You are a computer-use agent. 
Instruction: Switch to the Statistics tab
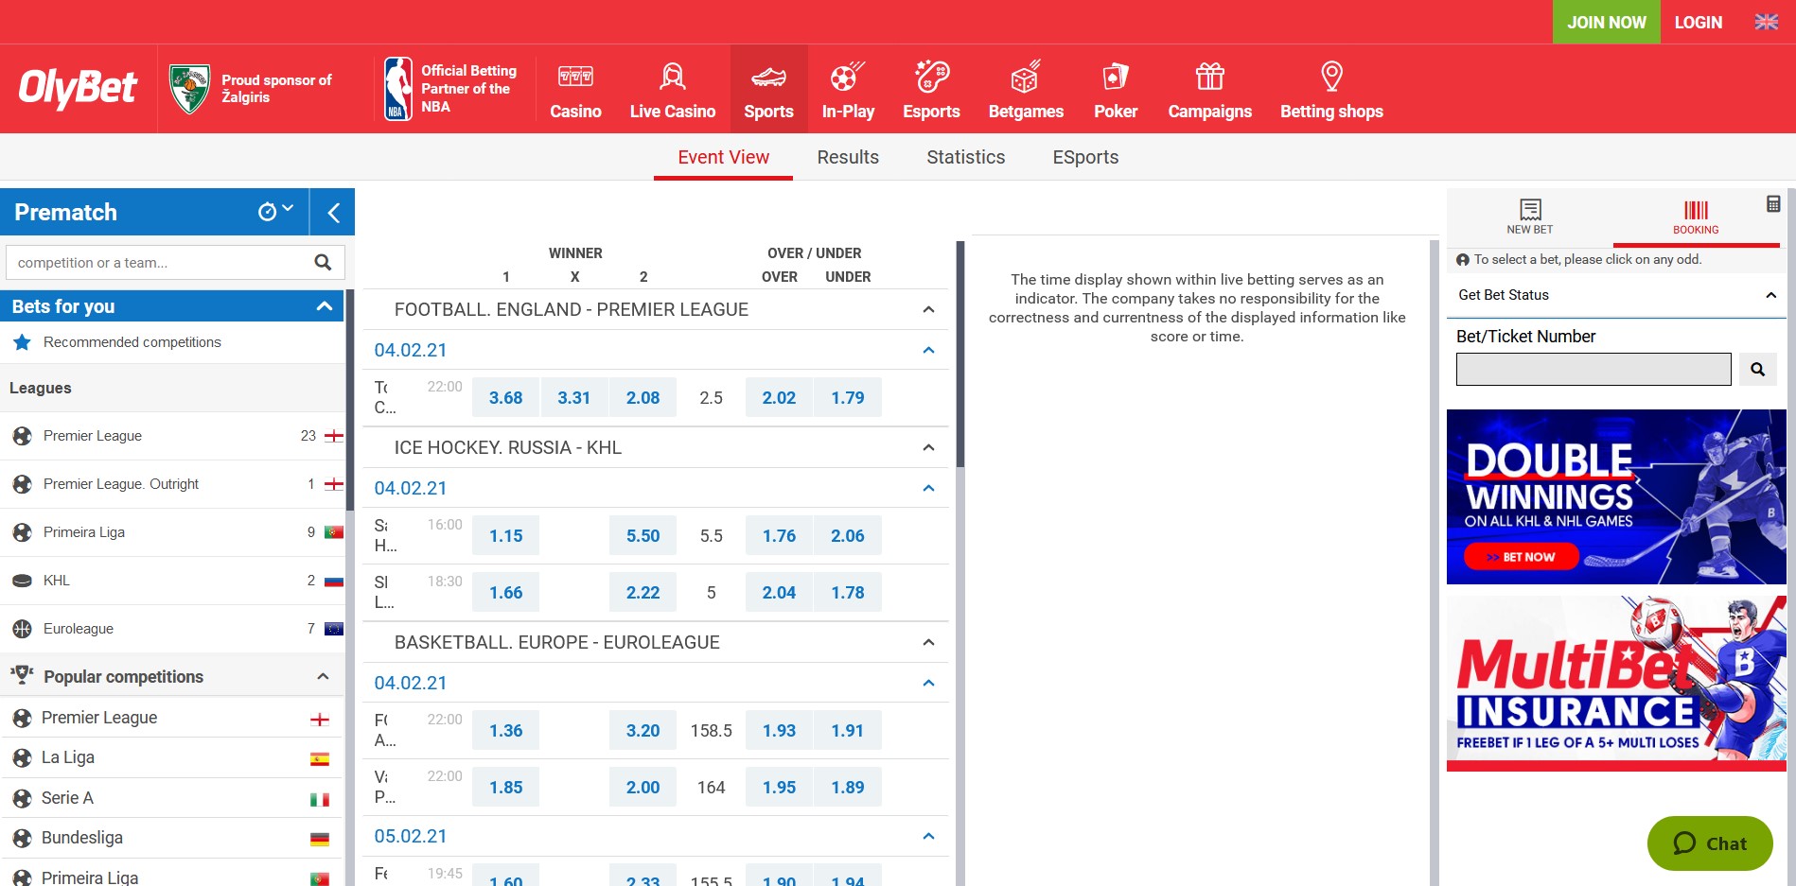coord(965,157)
